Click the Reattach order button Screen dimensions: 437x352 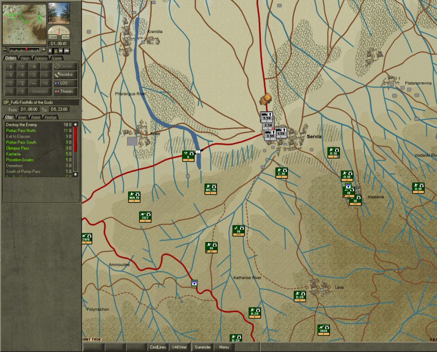pos(40,91)
